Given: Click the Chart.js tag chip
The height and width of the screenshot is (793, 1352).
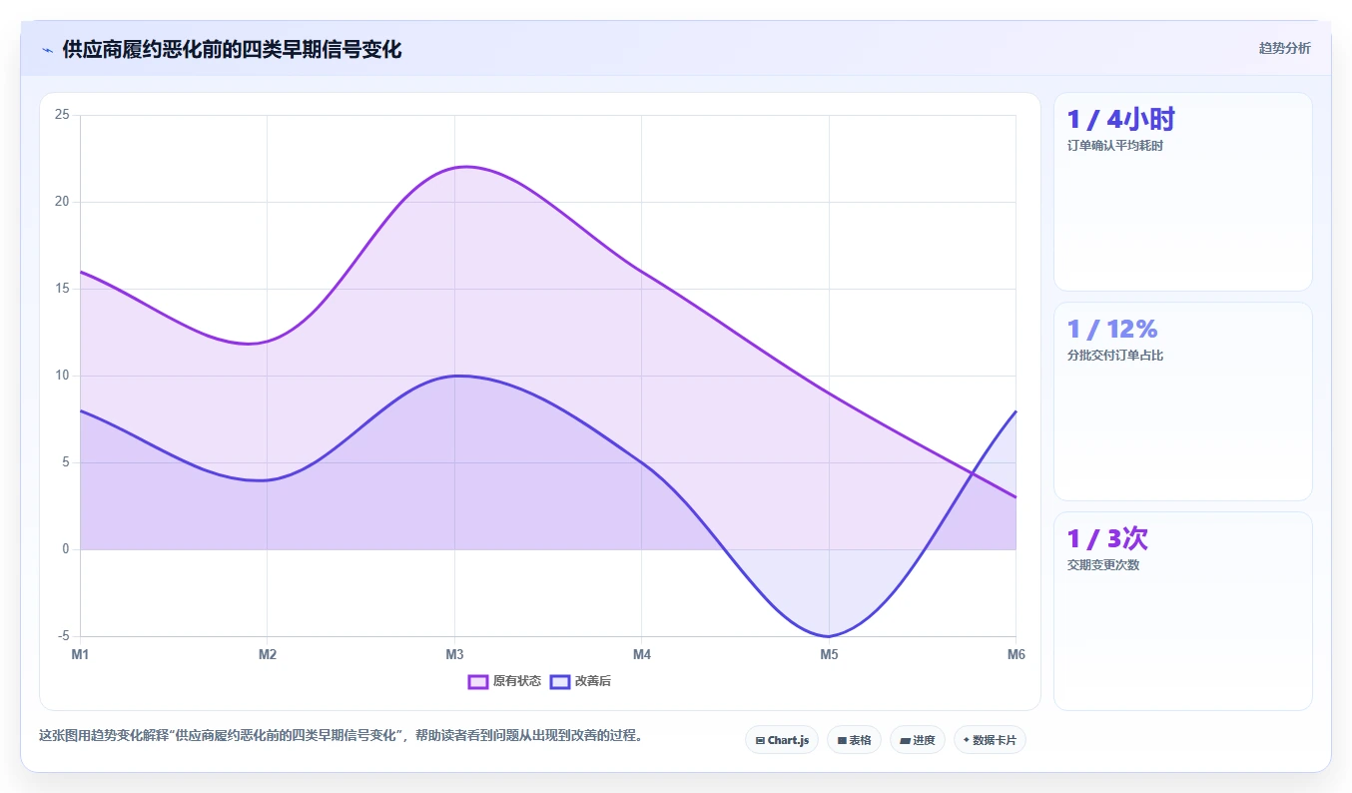Looking at the screenshot, I should point(782,740).
